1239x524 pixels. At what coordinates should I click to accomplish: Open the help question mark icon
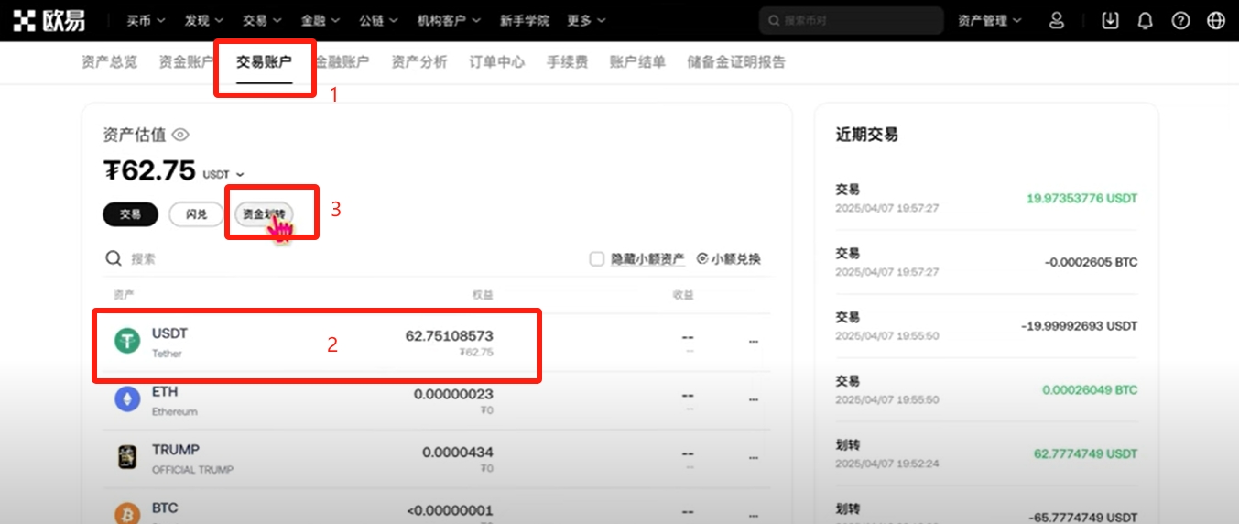point(1180,20)
